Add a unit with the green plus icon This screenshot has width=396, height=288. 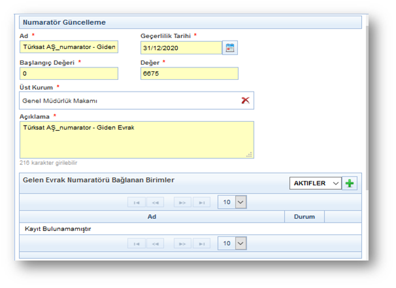coord(351,183)
